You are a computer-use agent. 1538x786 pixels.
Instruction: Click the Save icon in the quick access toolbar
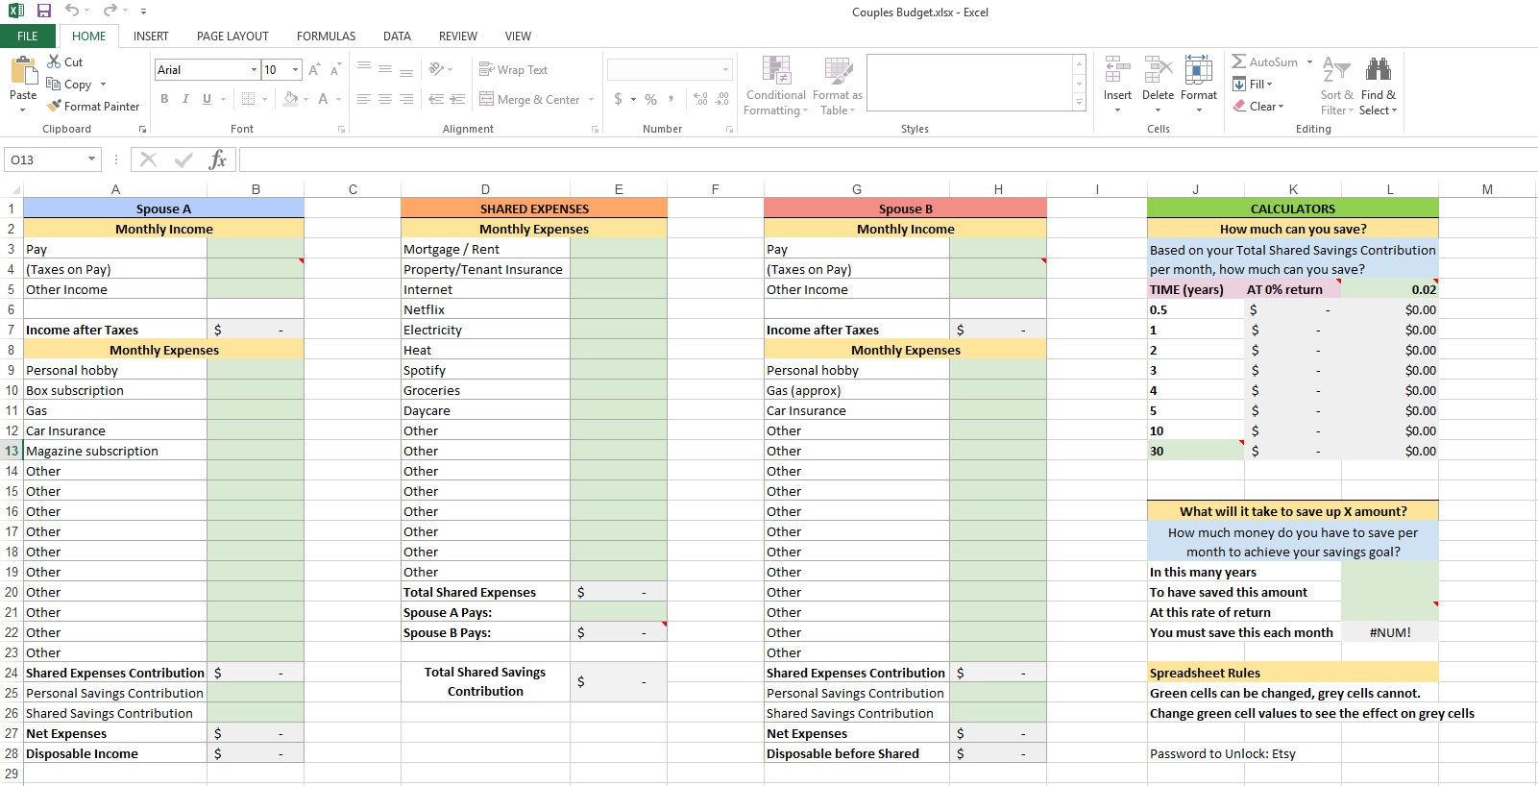click(x=44, y=11)
